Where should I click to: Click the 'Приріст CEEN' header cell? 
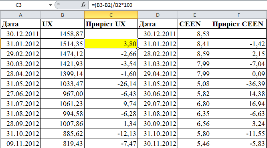tap(239, 24)
